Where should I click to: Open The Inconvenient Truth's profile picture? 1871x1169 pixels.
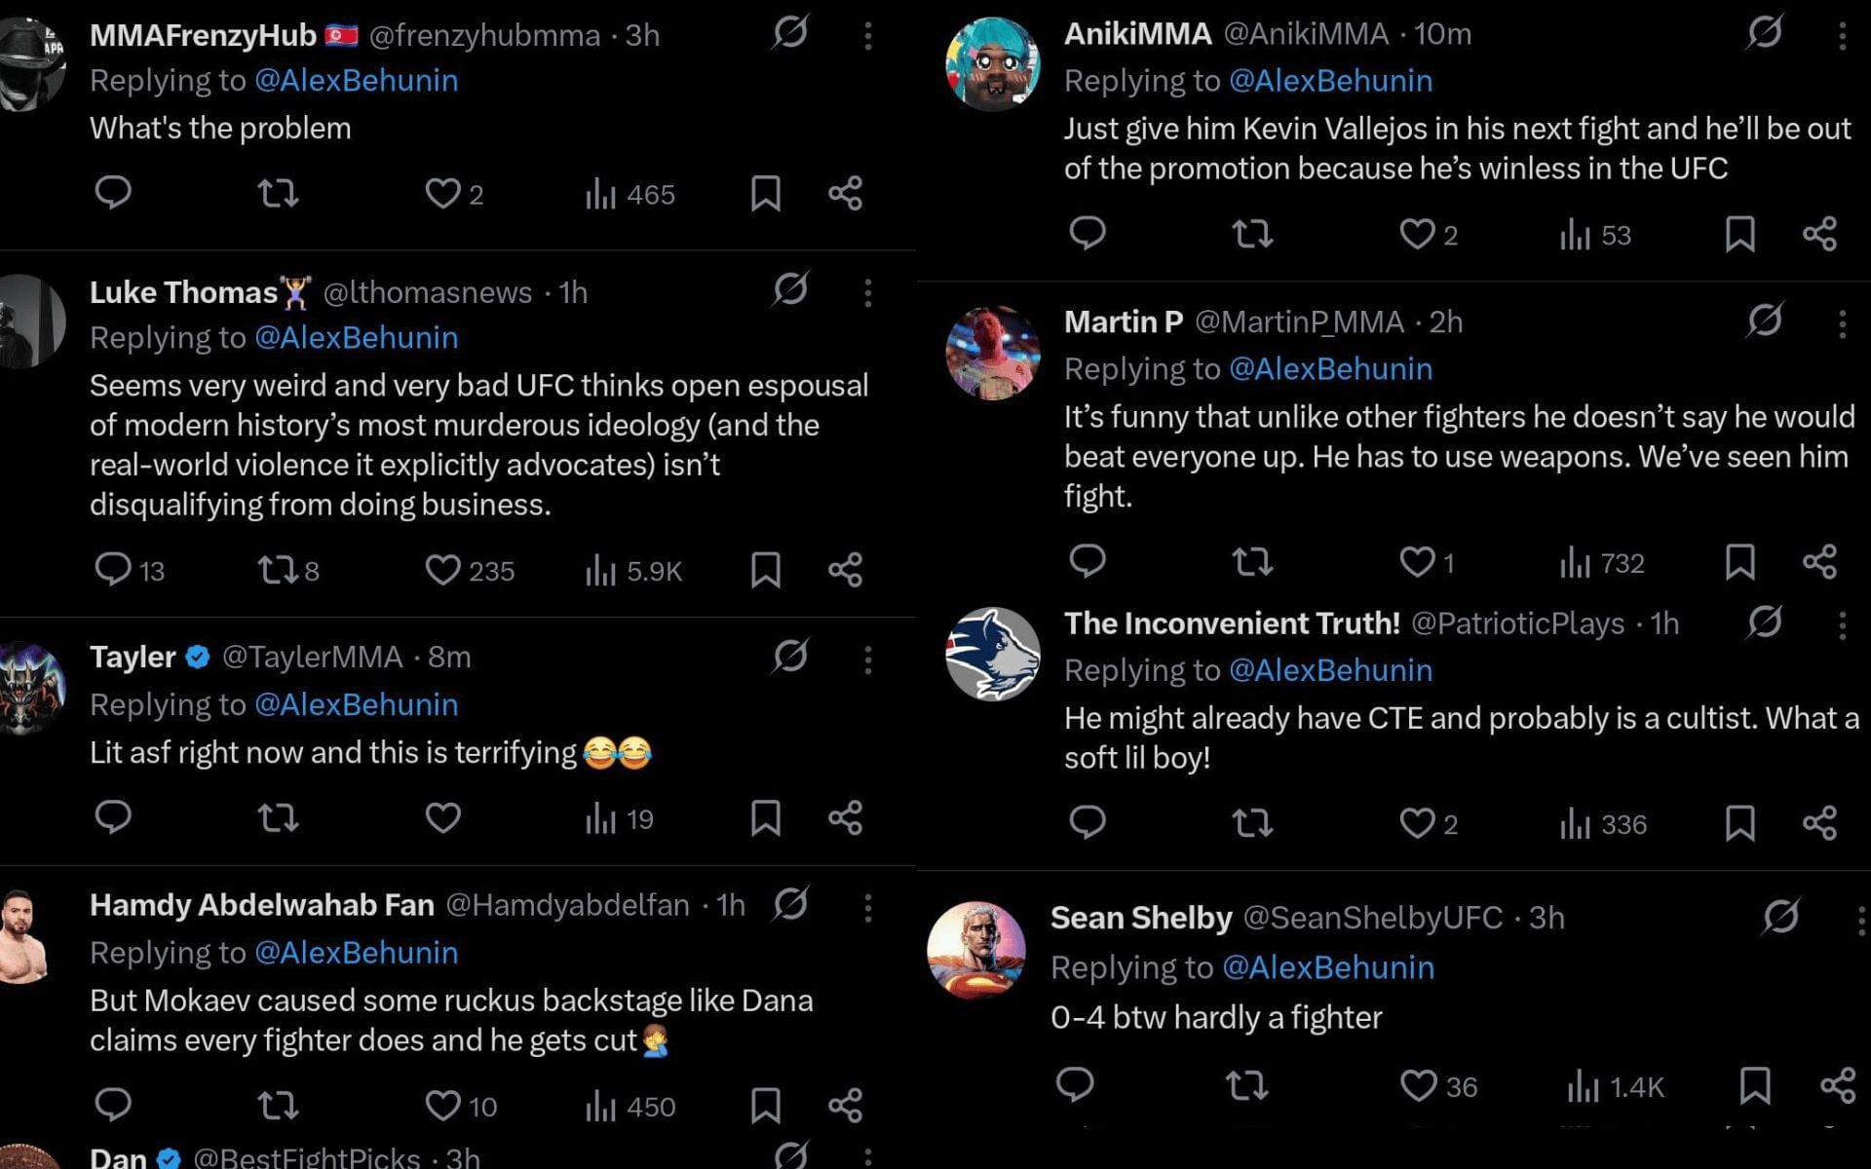(992, 654)
